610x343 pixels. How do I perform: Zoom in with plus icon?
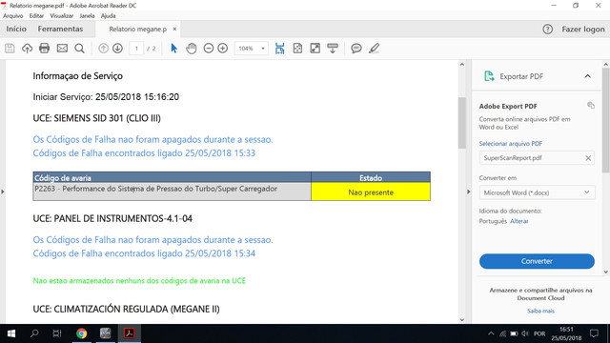pyautogui.click(x=222, y=49)
